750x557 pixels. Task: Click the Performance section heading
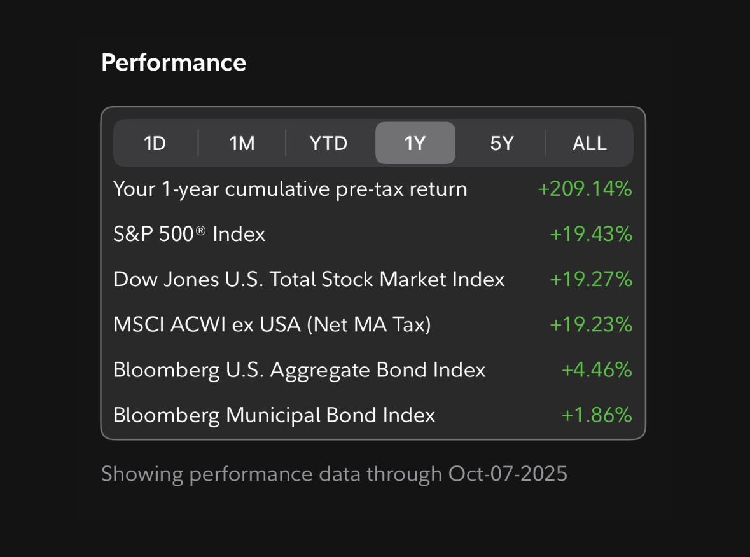[x=173, y=62]
